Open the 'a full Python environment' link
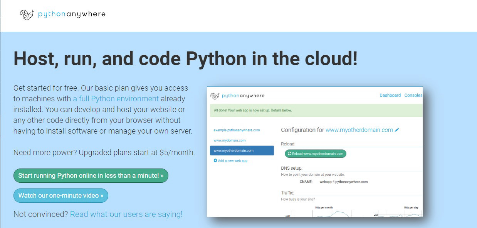Screen dimensions: 477x228 click(116, 99)
